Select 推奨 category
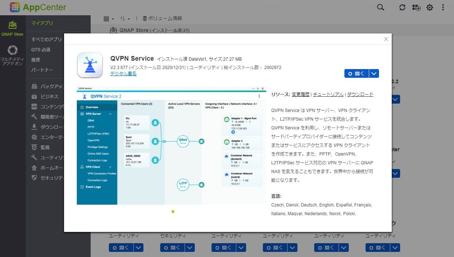 (36, 60)
